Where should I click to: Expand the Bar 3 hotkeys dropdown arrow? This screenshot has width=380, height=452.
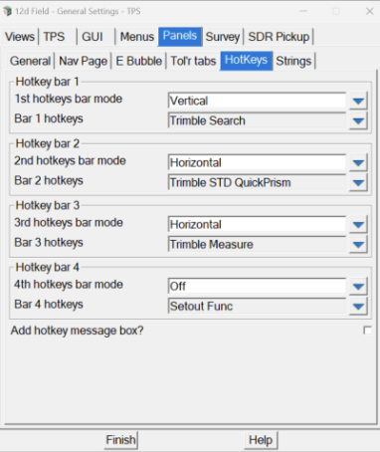(x=358, y=245)
